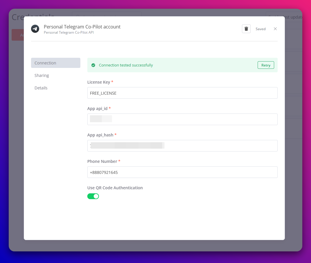Click the credential title 'Personal Telegram Co-Pilot account'
This screenshot has width=311, height=263.
pos(82,27)
